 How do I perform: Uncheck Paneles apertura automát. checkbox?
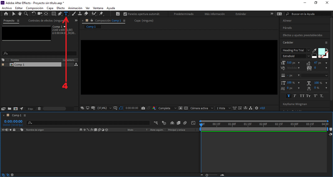pyautogui.click(x=125, y=14)
